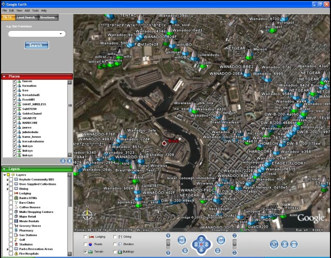Click the zoom out minus button
This screenshot has width=331, height=258.
coord(168,252)
